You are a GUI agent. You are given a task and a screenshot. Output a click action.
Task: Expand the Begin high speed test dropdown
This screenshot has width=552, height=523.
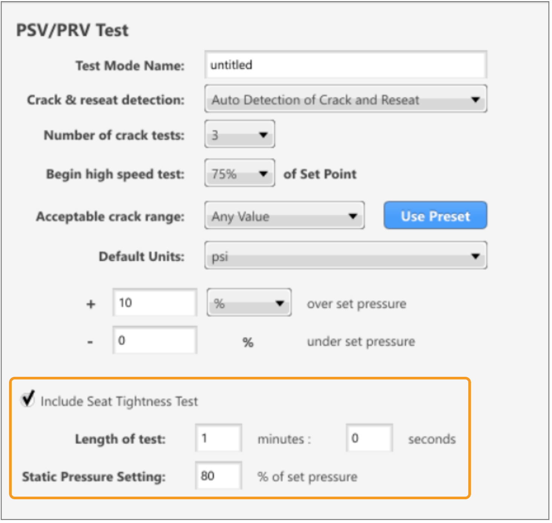click(x=240, y=173)
